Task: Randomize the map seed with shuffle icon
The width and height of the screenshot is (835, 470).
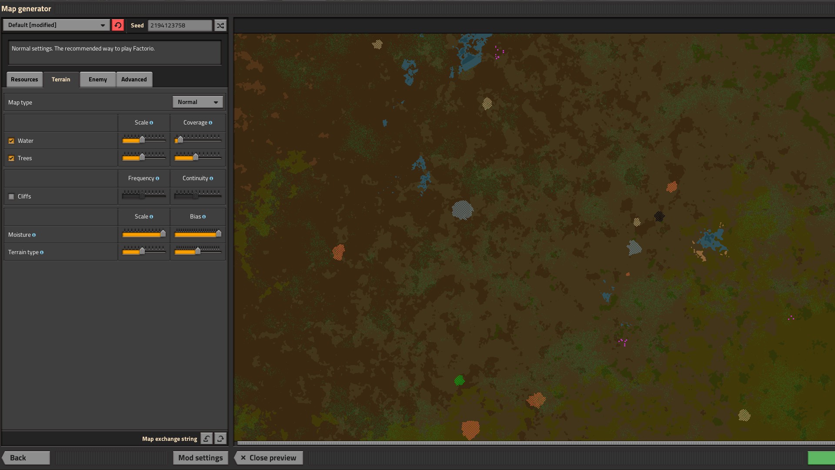Action: click(220, 25)
